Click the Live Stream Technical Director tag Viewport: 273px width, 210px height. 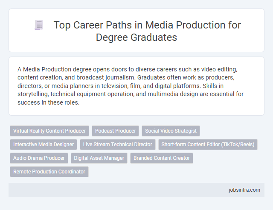coord(118,145)
